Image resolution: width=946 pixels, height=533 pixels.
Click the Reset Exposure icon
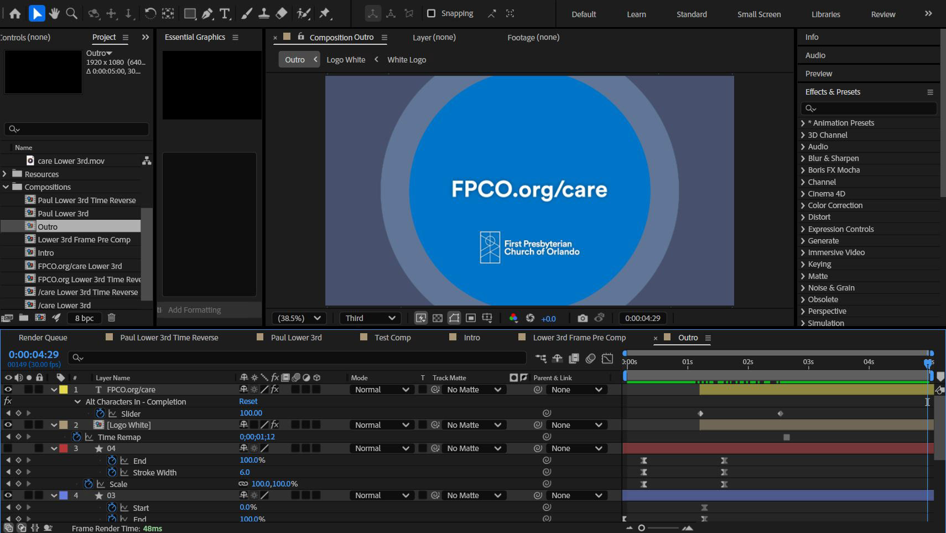(530, 318)
